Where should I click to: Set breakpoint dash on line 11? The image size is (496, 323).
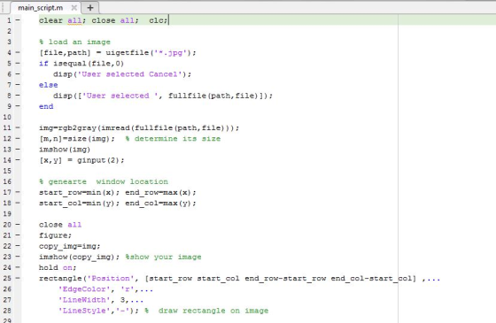[18, 127]
